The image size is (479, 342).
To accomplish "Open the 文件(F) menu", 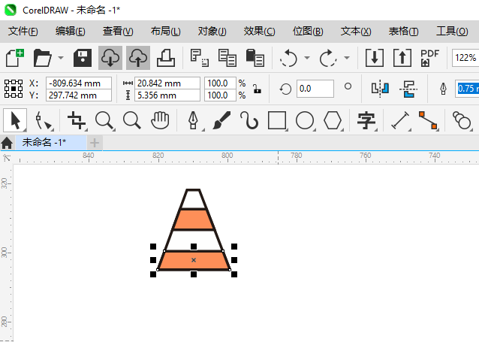I will click(x=23, y=32).
